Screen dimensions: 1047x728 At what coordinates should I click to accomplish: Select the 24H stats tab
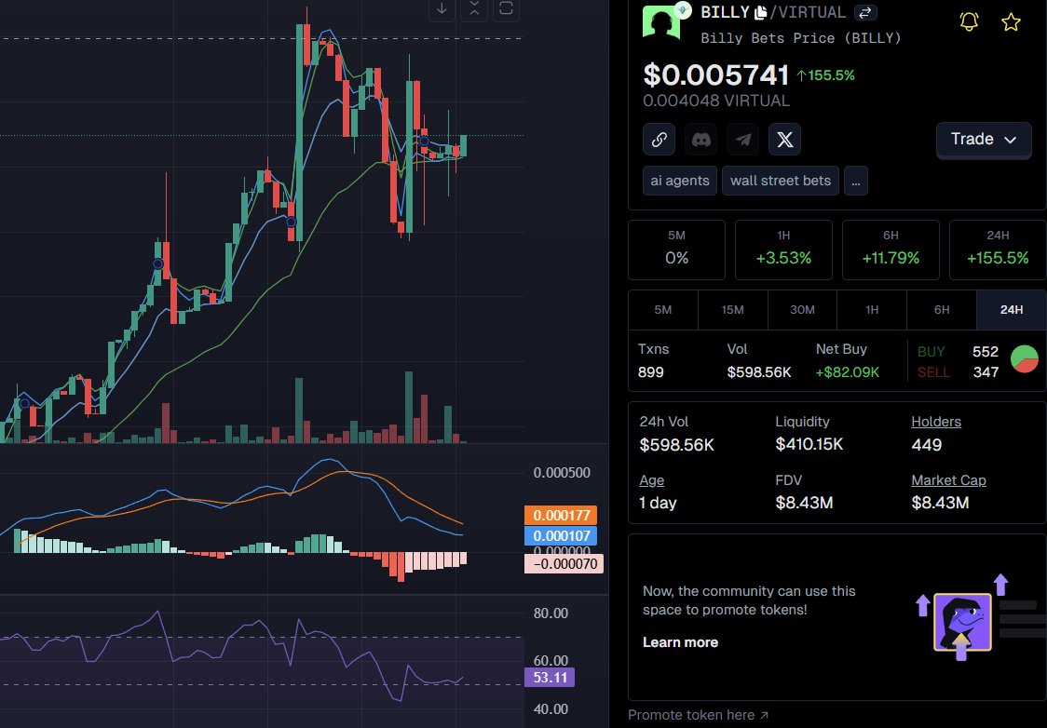[x=1011, y=310]
